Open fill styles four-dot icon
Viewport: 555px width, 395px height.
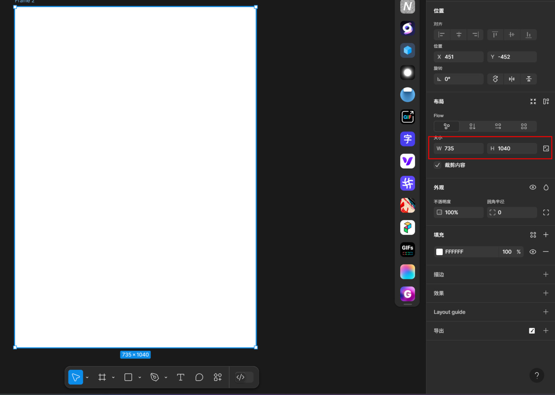tap(533, 235)
